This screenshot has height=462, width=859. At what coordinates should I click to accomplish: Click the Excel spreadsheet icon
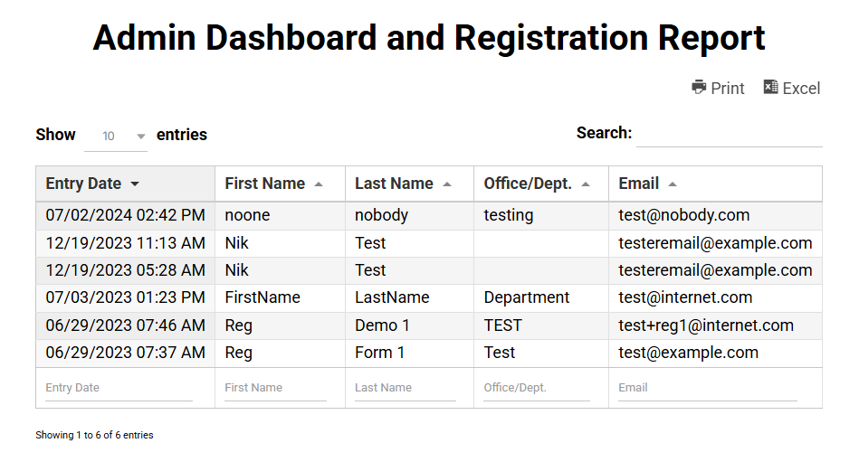pos(771,87)
